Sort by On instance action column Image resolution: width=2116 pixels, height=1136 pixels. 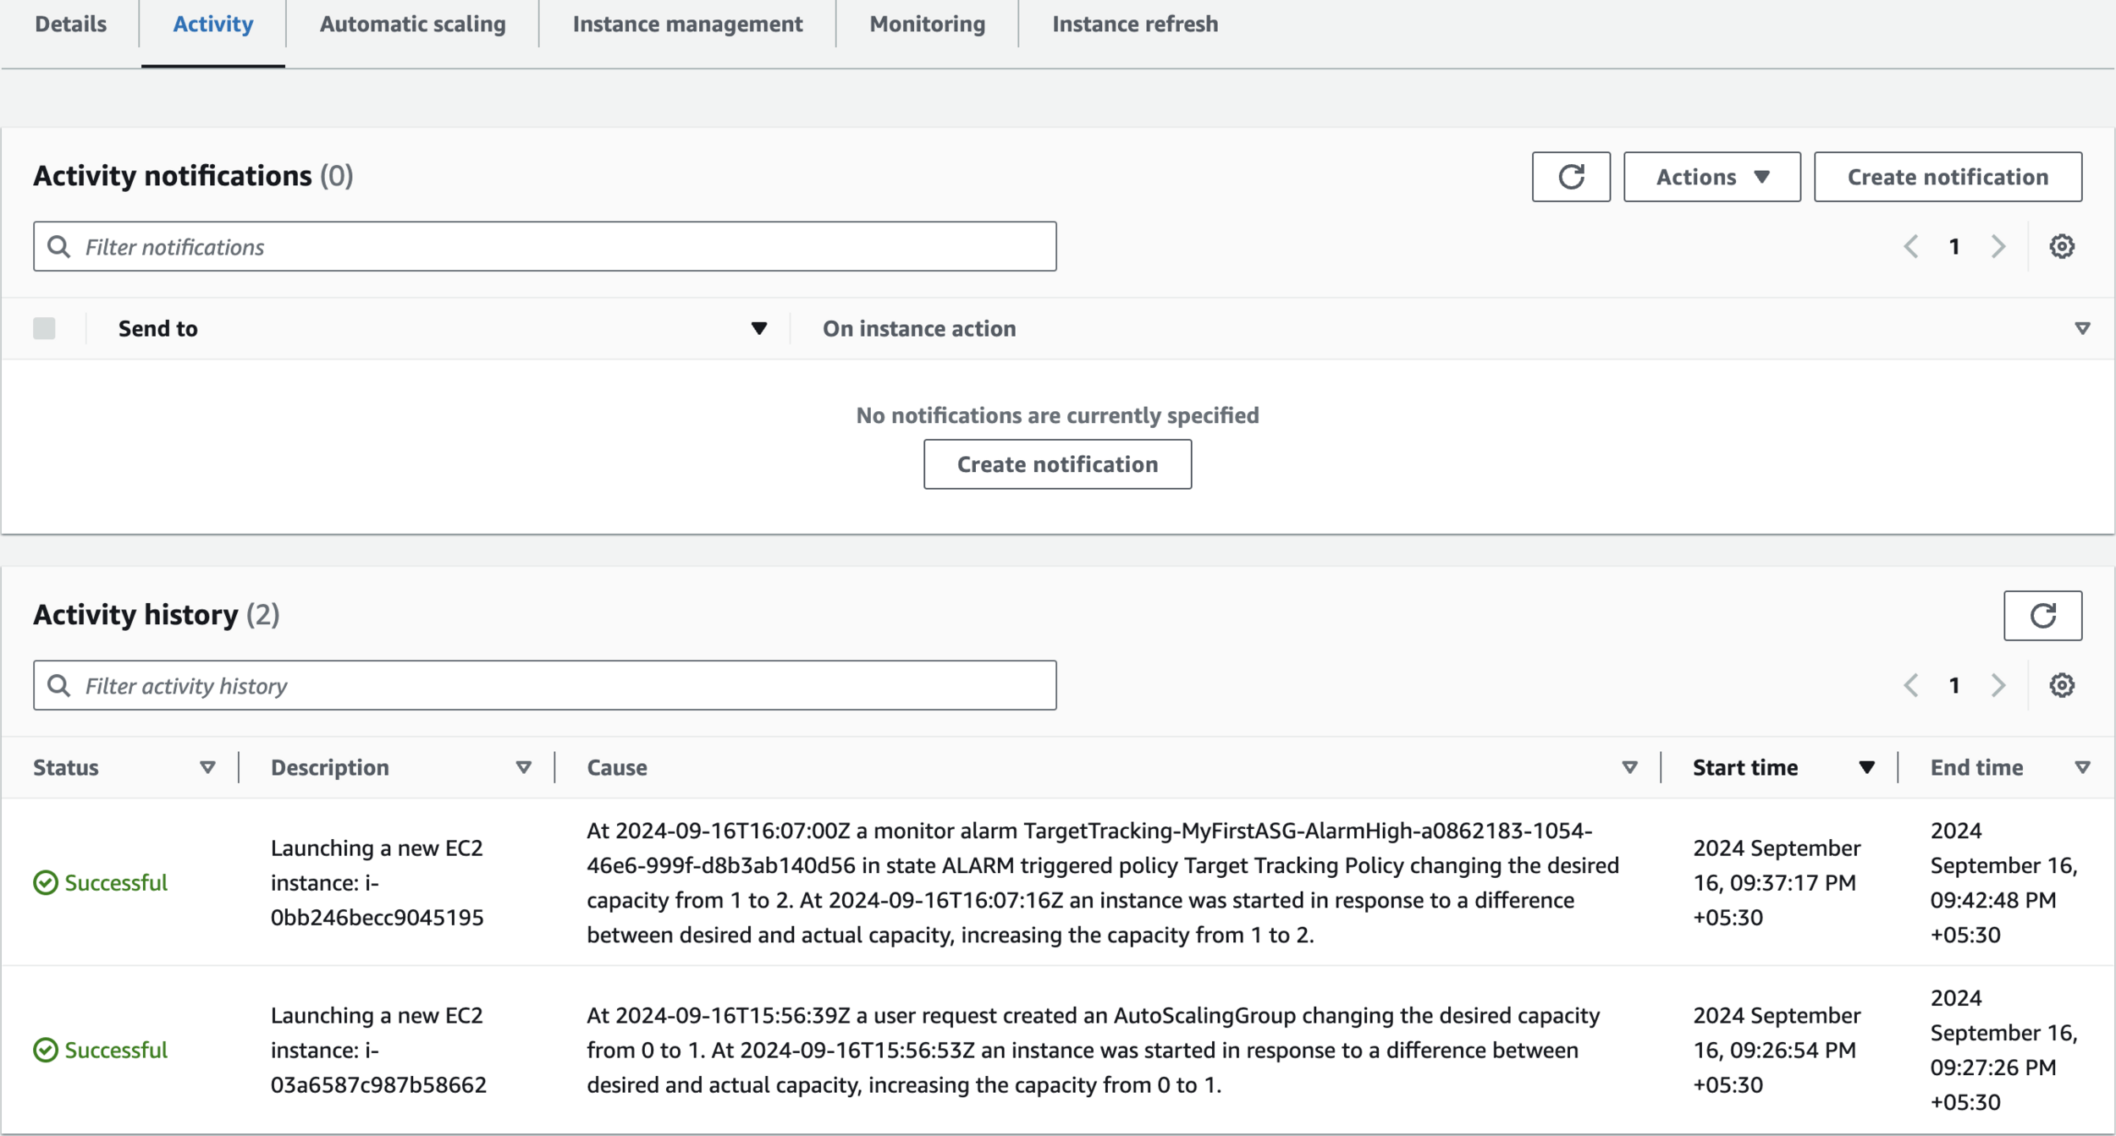[2082, 328]
